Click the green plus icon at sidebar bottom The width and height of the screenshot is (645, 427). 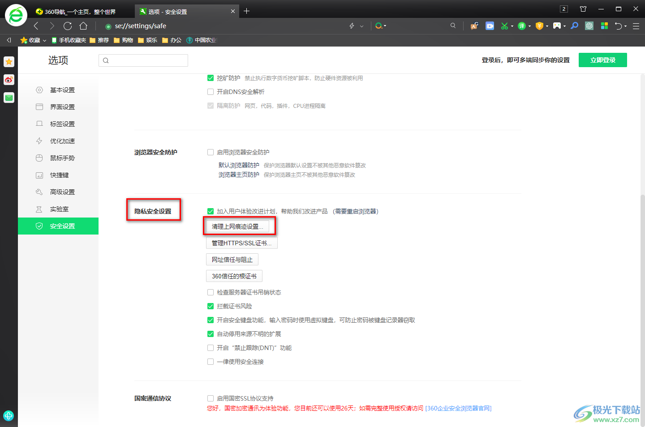[9, 415]
